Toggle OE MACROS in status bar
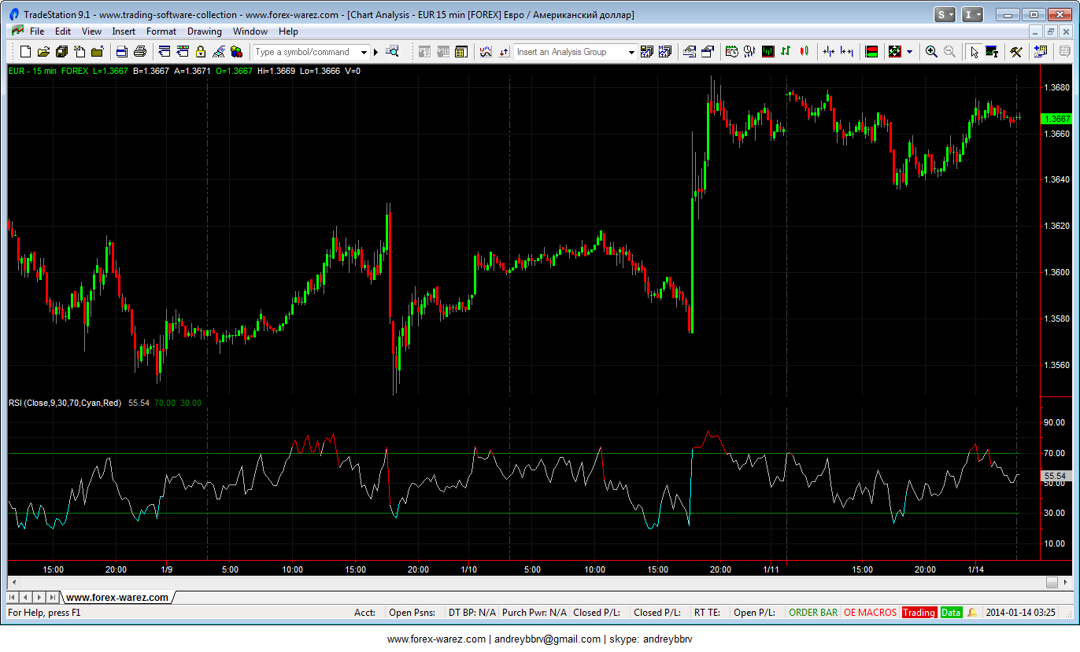1080x652 pixels. point(870,613)
